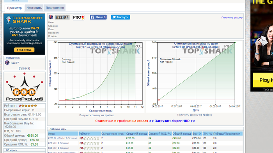This screenshot has width=273, height=153.
Task: Click Получить ссылку link at top right
Action: tap(232, 17)
